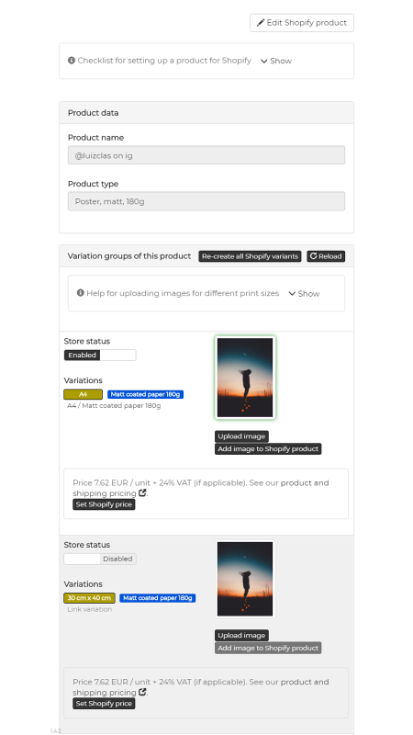Screen dimensions: 413x735
Task: Click Upload image for the 30 x 40 variation
Action: [241, 636]
